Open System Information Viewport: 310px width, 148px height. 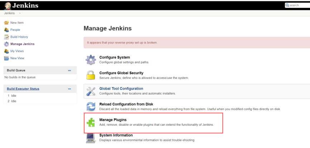coord(116,135)
